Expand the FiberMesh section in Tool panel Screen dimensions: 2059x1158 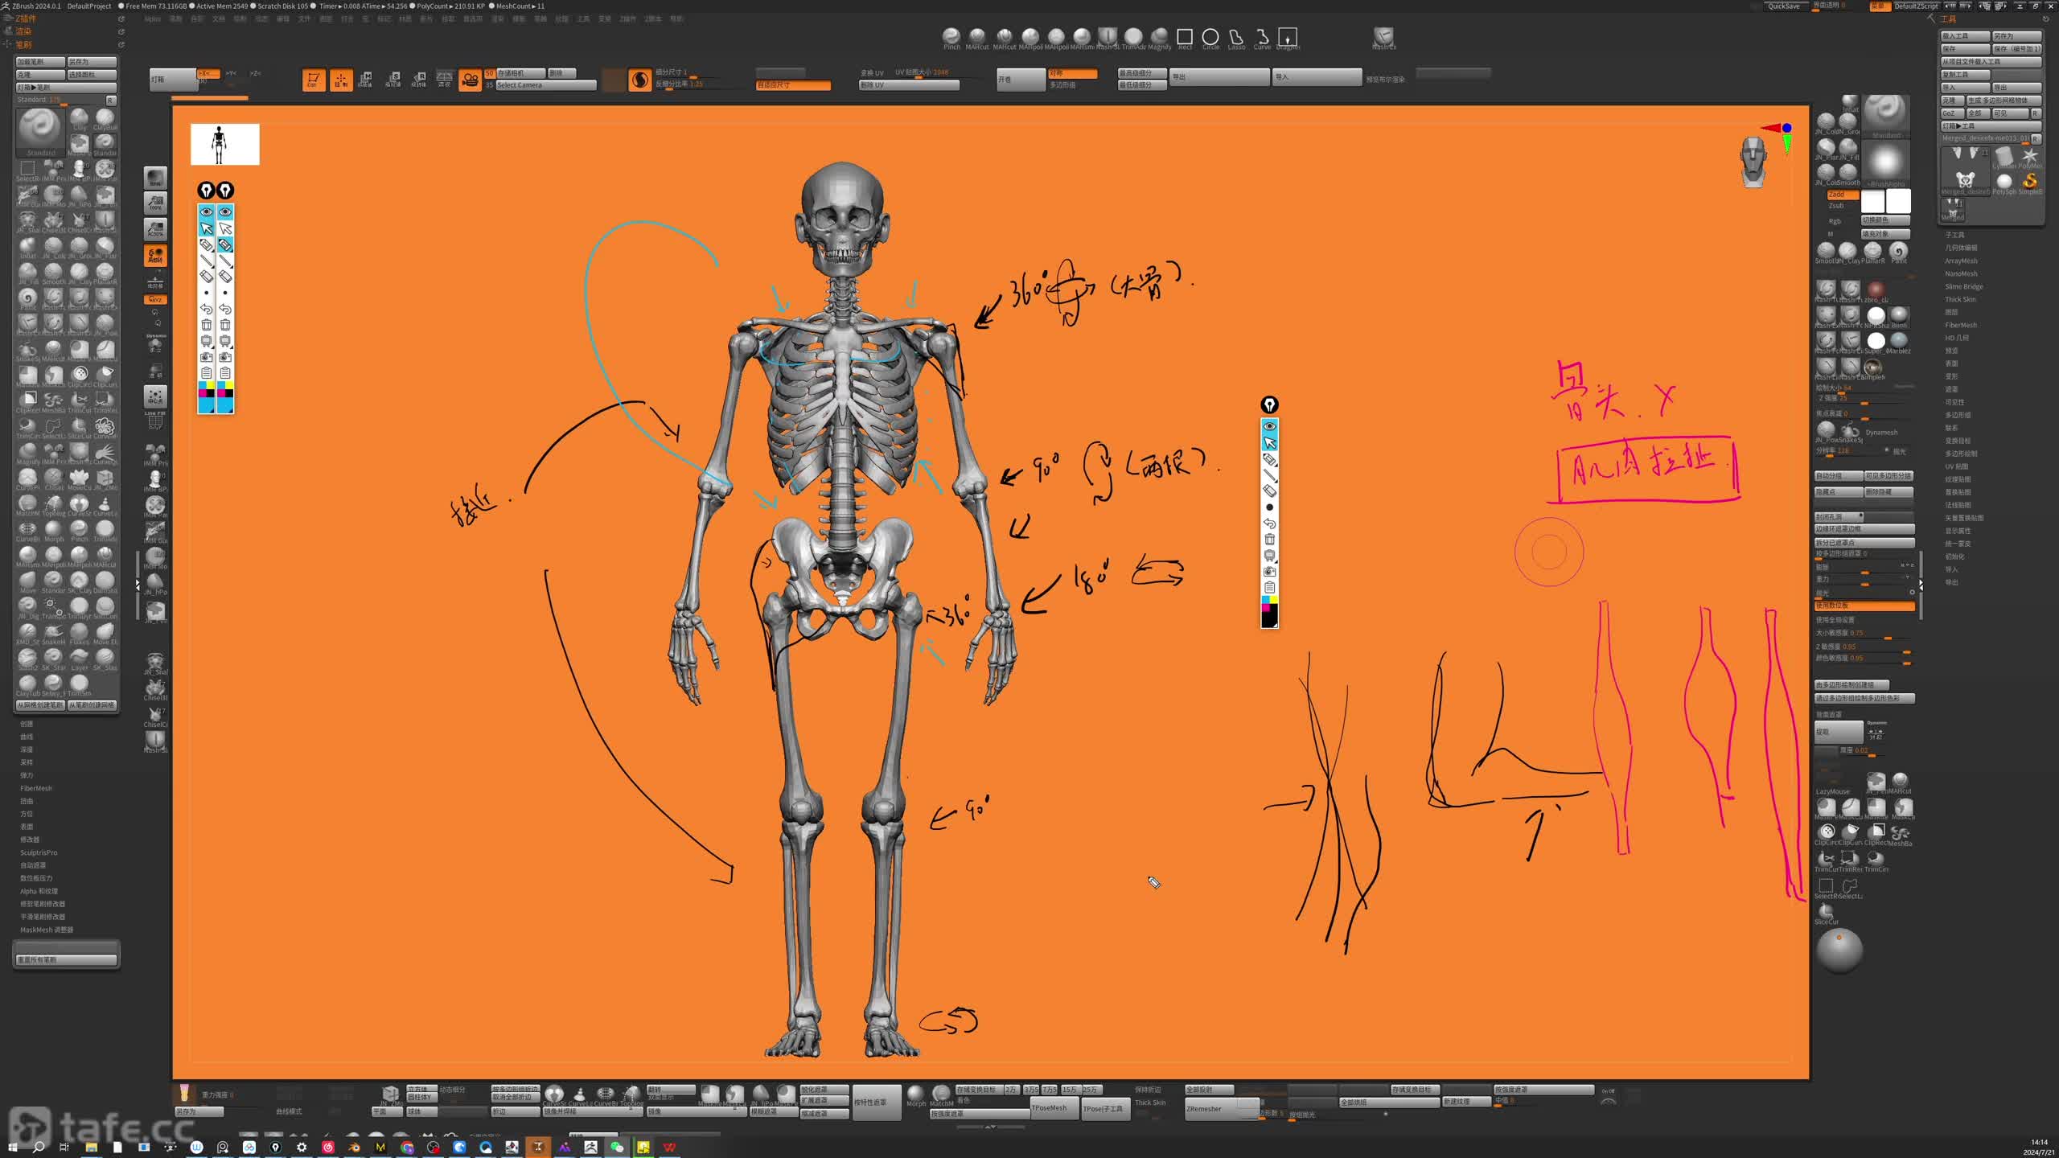[1960, 325]
